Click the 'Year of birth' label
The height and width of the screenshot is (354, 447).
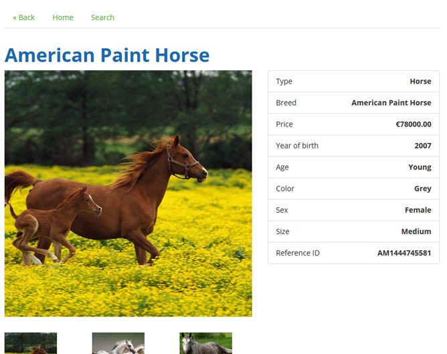pyautogui.click(x=297, y=146)
